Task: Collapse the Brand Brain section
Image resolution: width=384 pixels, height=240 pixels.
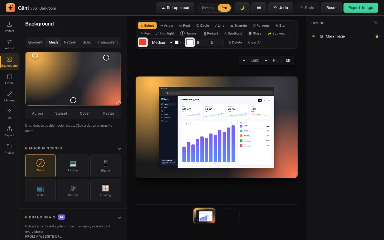Action: pos(119,217)
